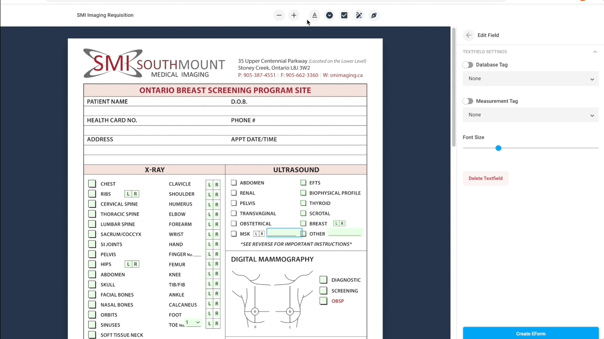
Task: Click the R box for CLAVICLE
Action: point(217,184)
